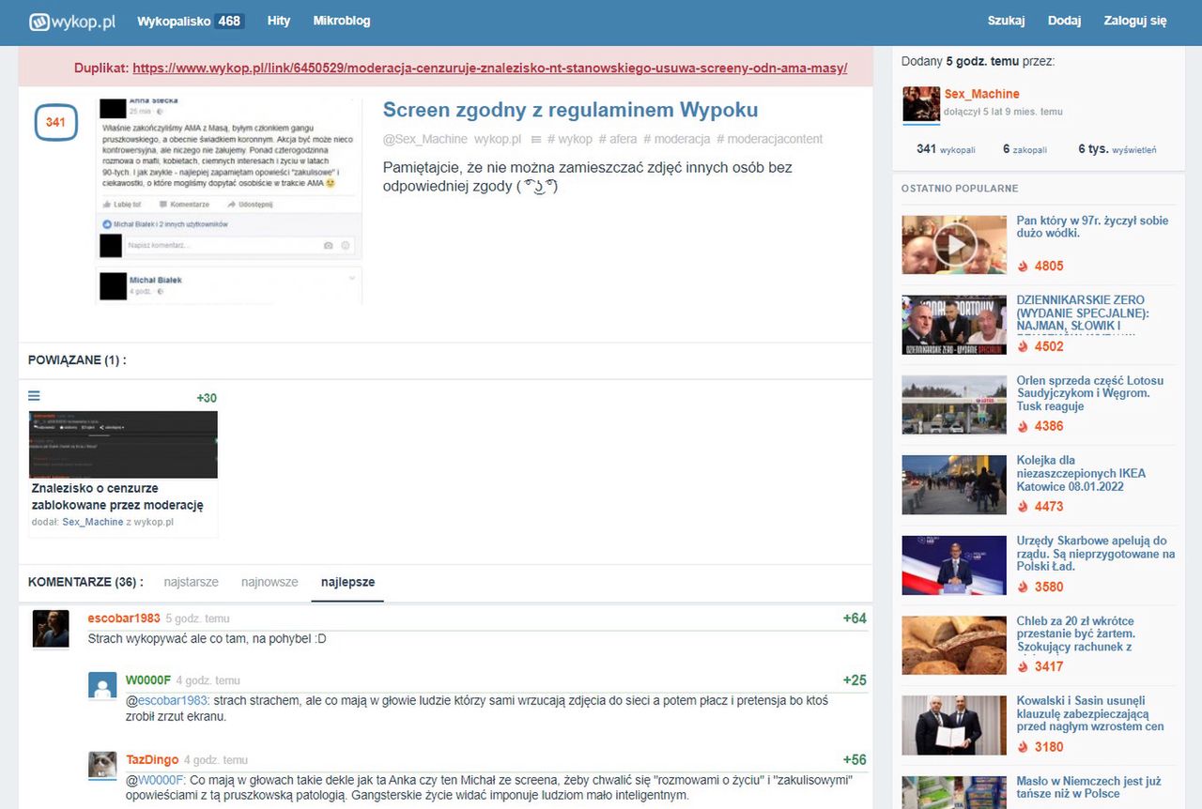Click the flame icon next to 3580
Viewport: 1202px width, 809px height.
click(x=1024, y=587)
